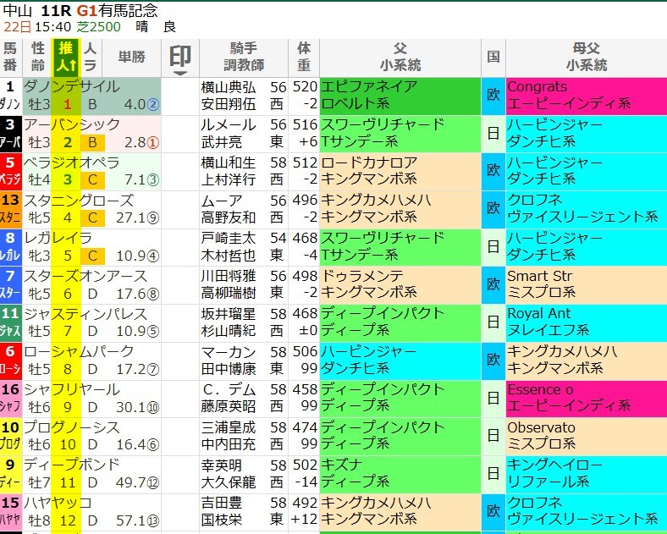Click the 欧 country badge in ダノンデサイル row
The width and height of the screenshot is (667, 534).
pyautogui.click(x=493, y=95)
